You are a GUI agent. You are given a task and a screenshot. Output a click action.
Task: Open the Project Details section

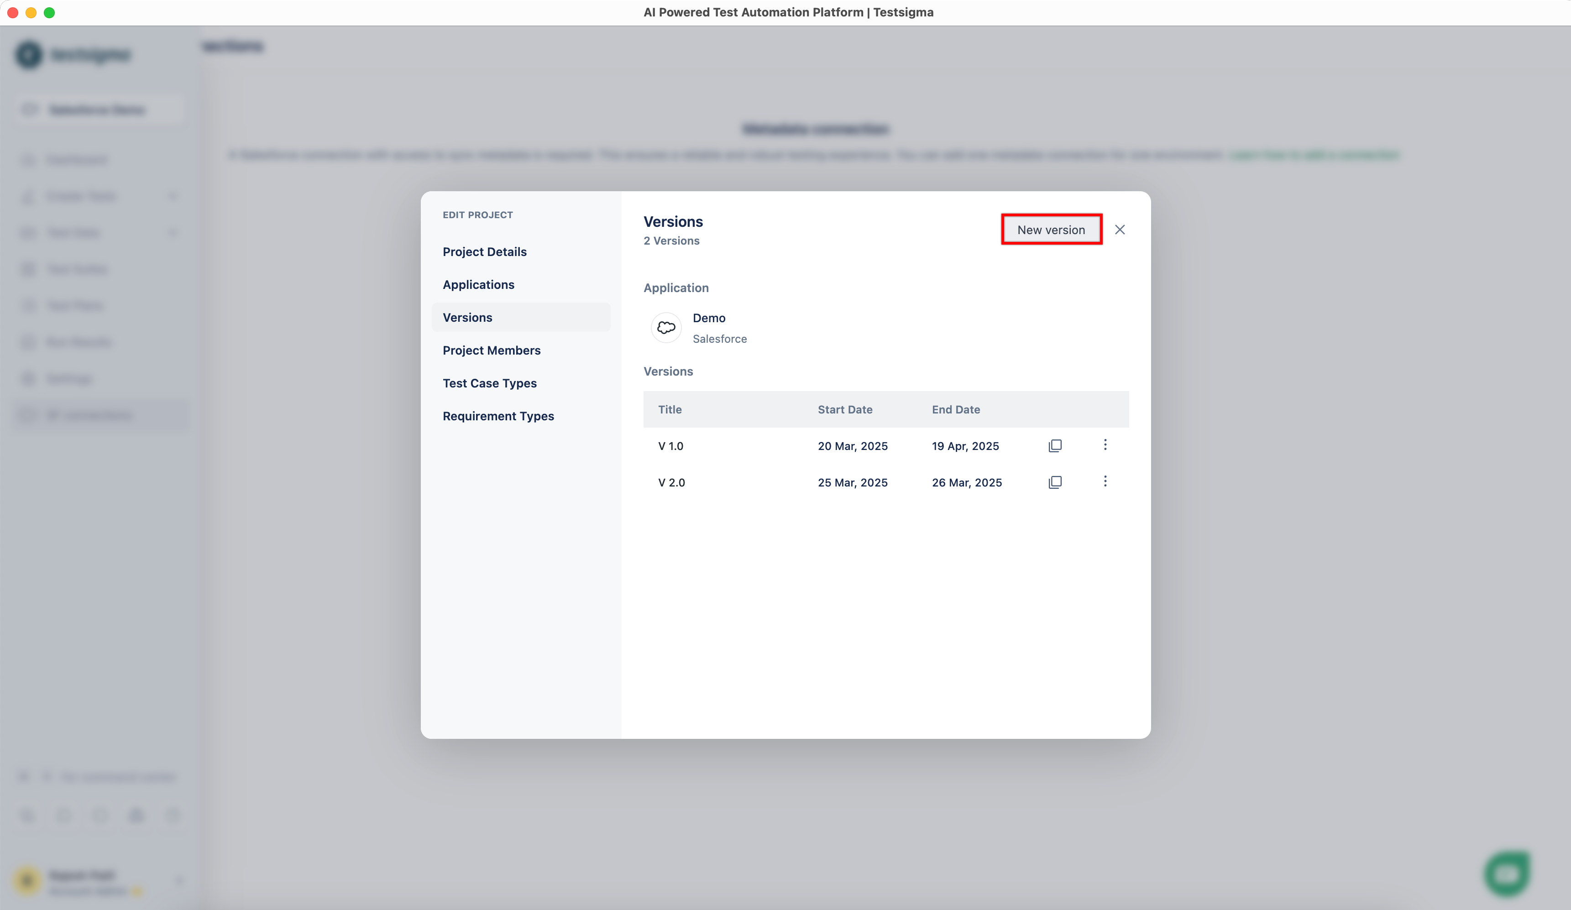coord(484,252)
